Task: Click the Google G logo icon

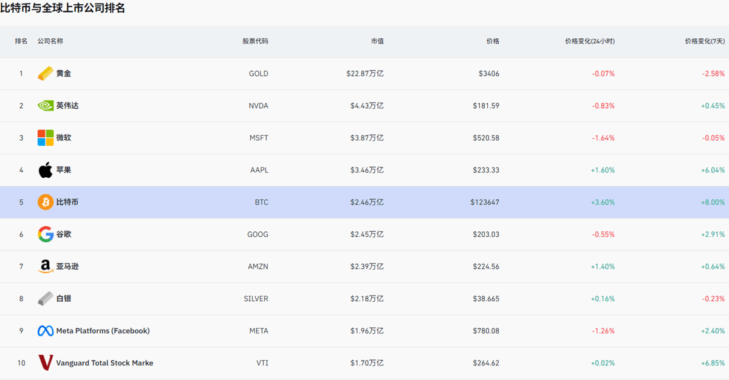Action: (46, 234)
